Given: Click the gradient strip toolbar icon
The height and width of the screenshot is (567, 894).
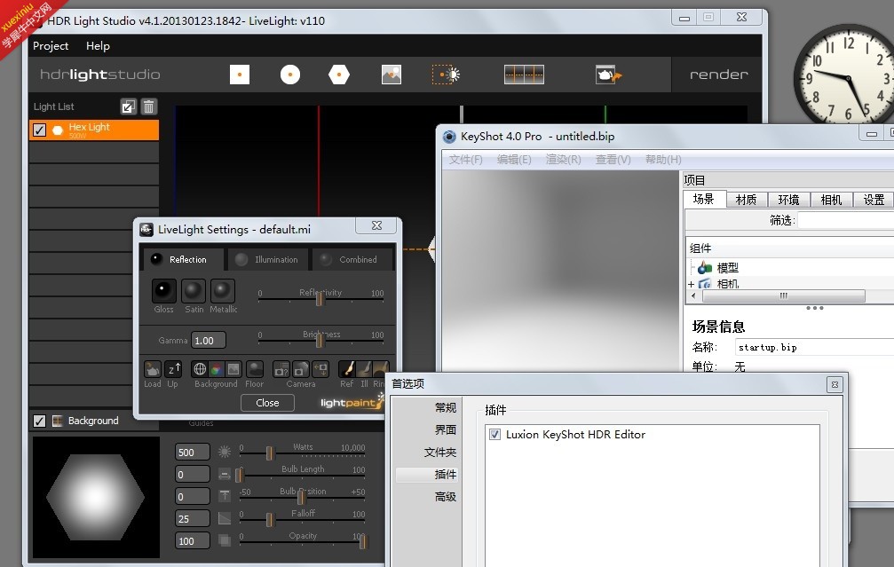Looking at the screenshot, I should pyautogui.click(x=524, y=75).
